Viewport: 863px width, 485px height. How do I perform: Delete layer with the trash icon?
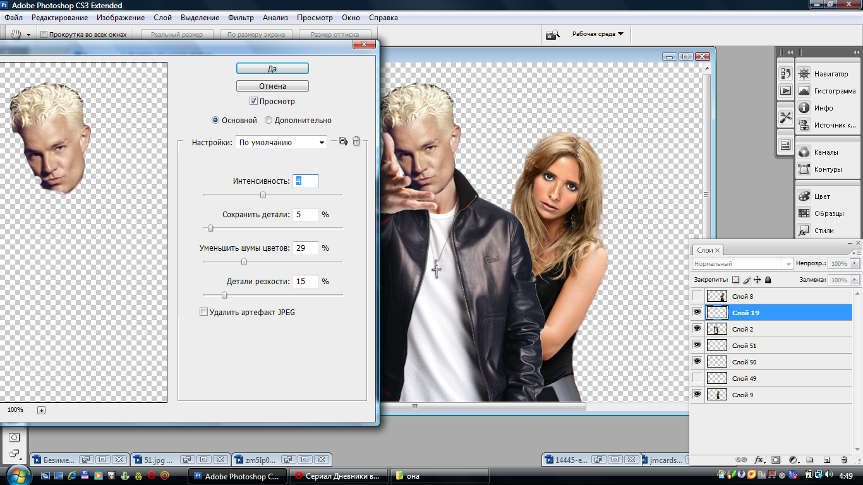coord(844,460)
